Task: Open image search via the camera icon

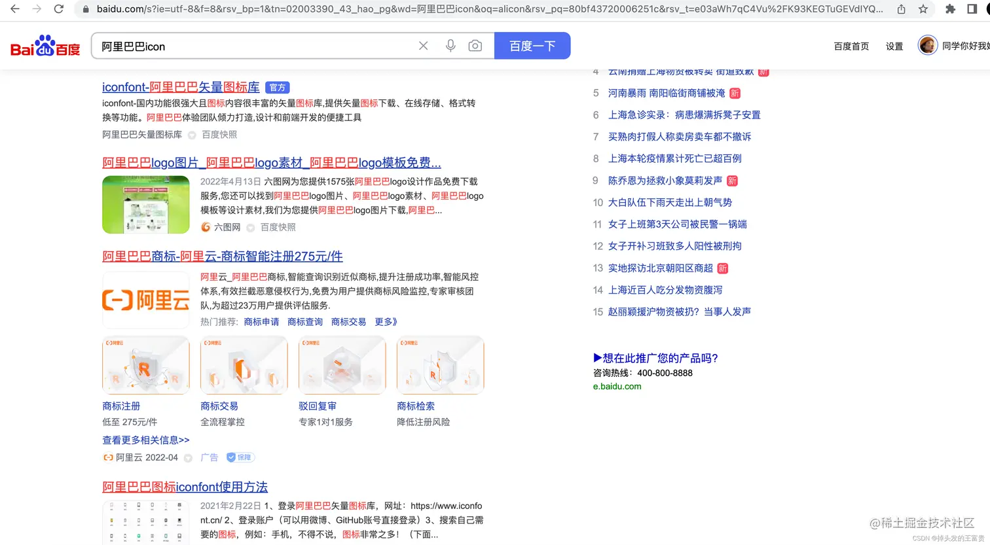Action: coord(475,45)
